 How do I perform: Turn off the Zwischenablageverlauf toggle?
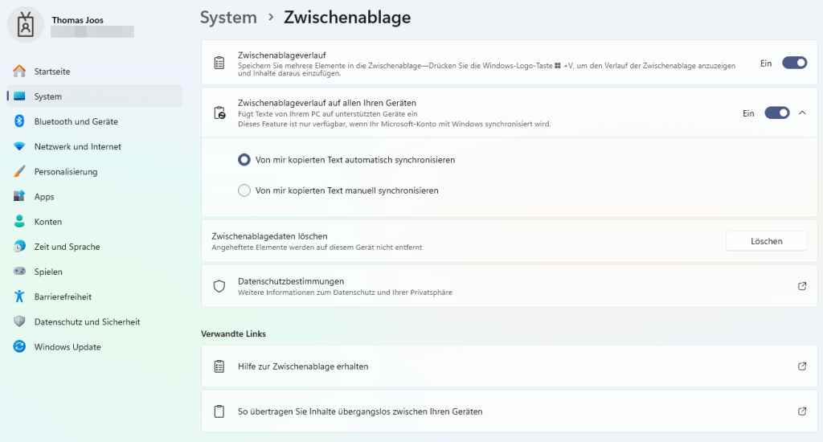[x=795, y=63]
